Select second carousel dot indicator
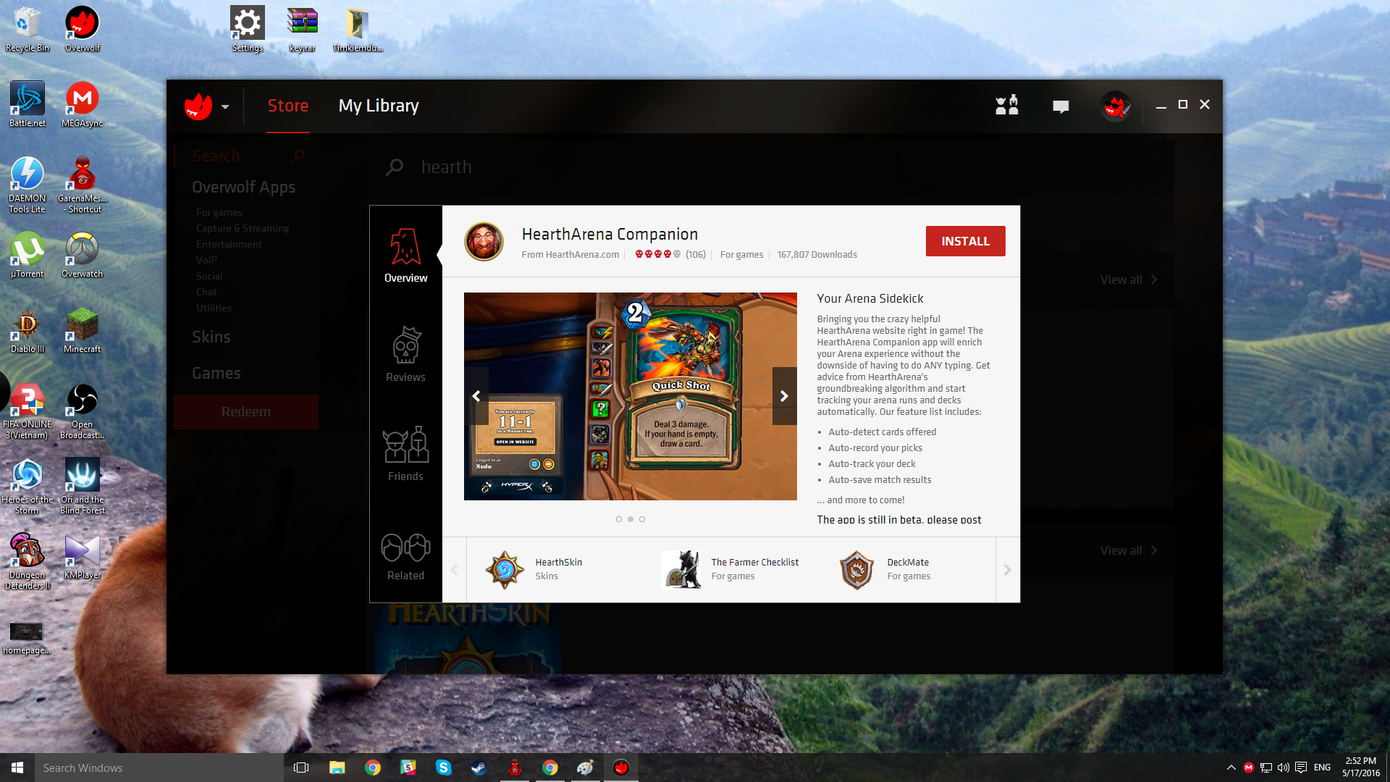 tap(631, 519)
